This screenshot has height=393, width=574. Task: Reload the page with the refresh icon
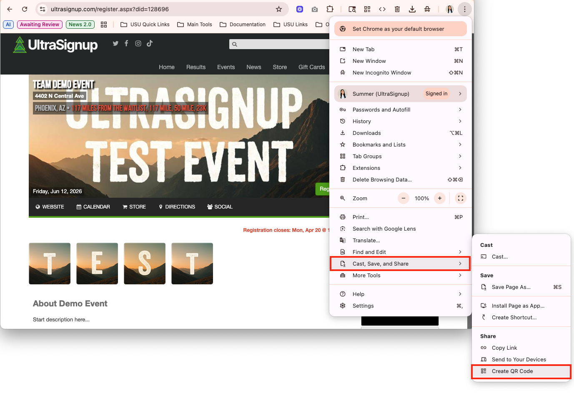click(25, 9)
